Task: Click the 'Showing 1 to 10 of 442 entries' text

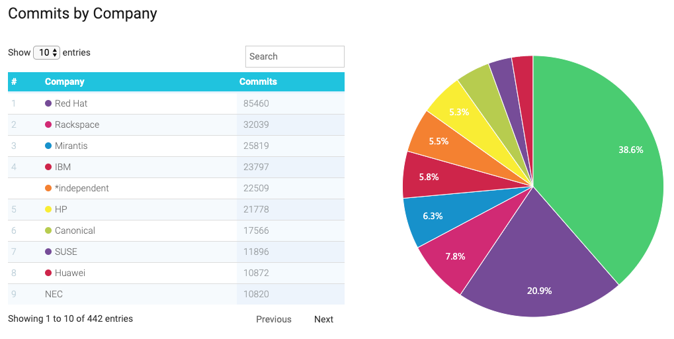Action: [x=71, y=318]
